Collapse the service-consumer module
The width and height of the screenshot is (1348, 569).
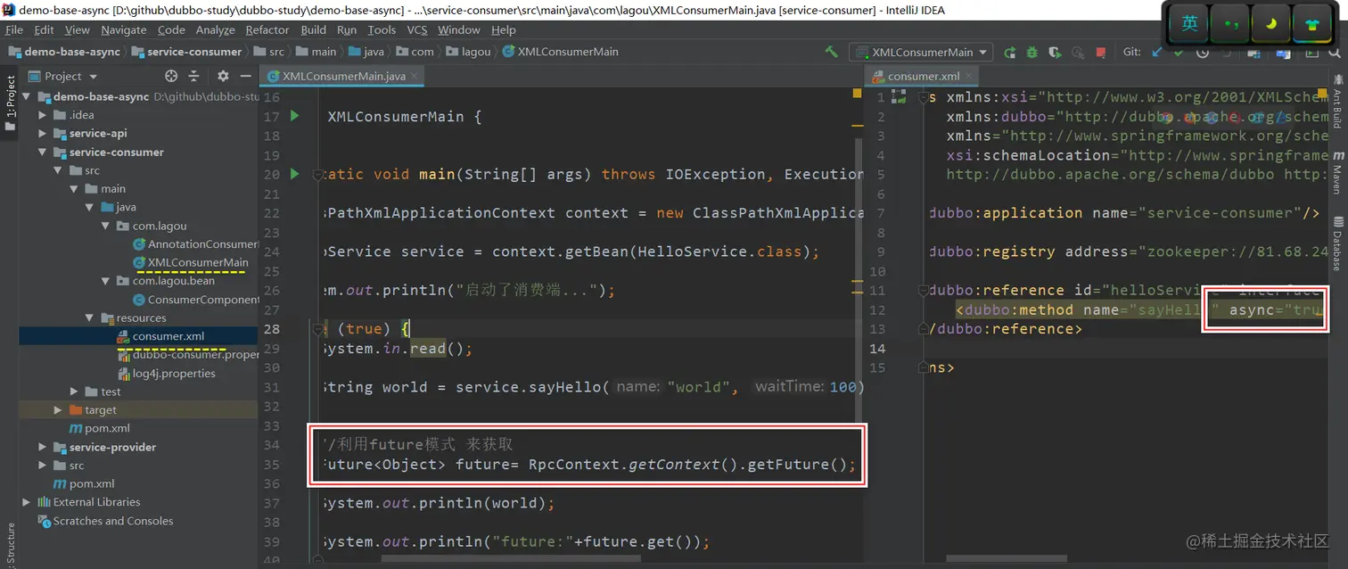(x=42, y=153)
